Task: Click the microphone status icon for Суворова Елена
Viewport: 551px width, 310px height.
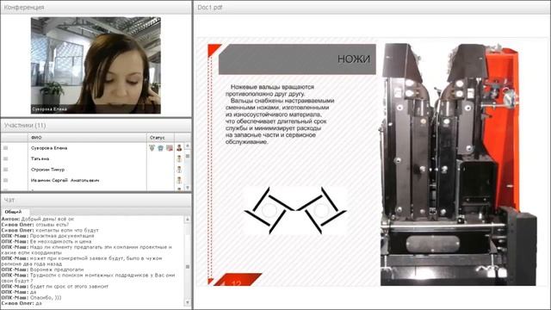Action: (152, 148)
